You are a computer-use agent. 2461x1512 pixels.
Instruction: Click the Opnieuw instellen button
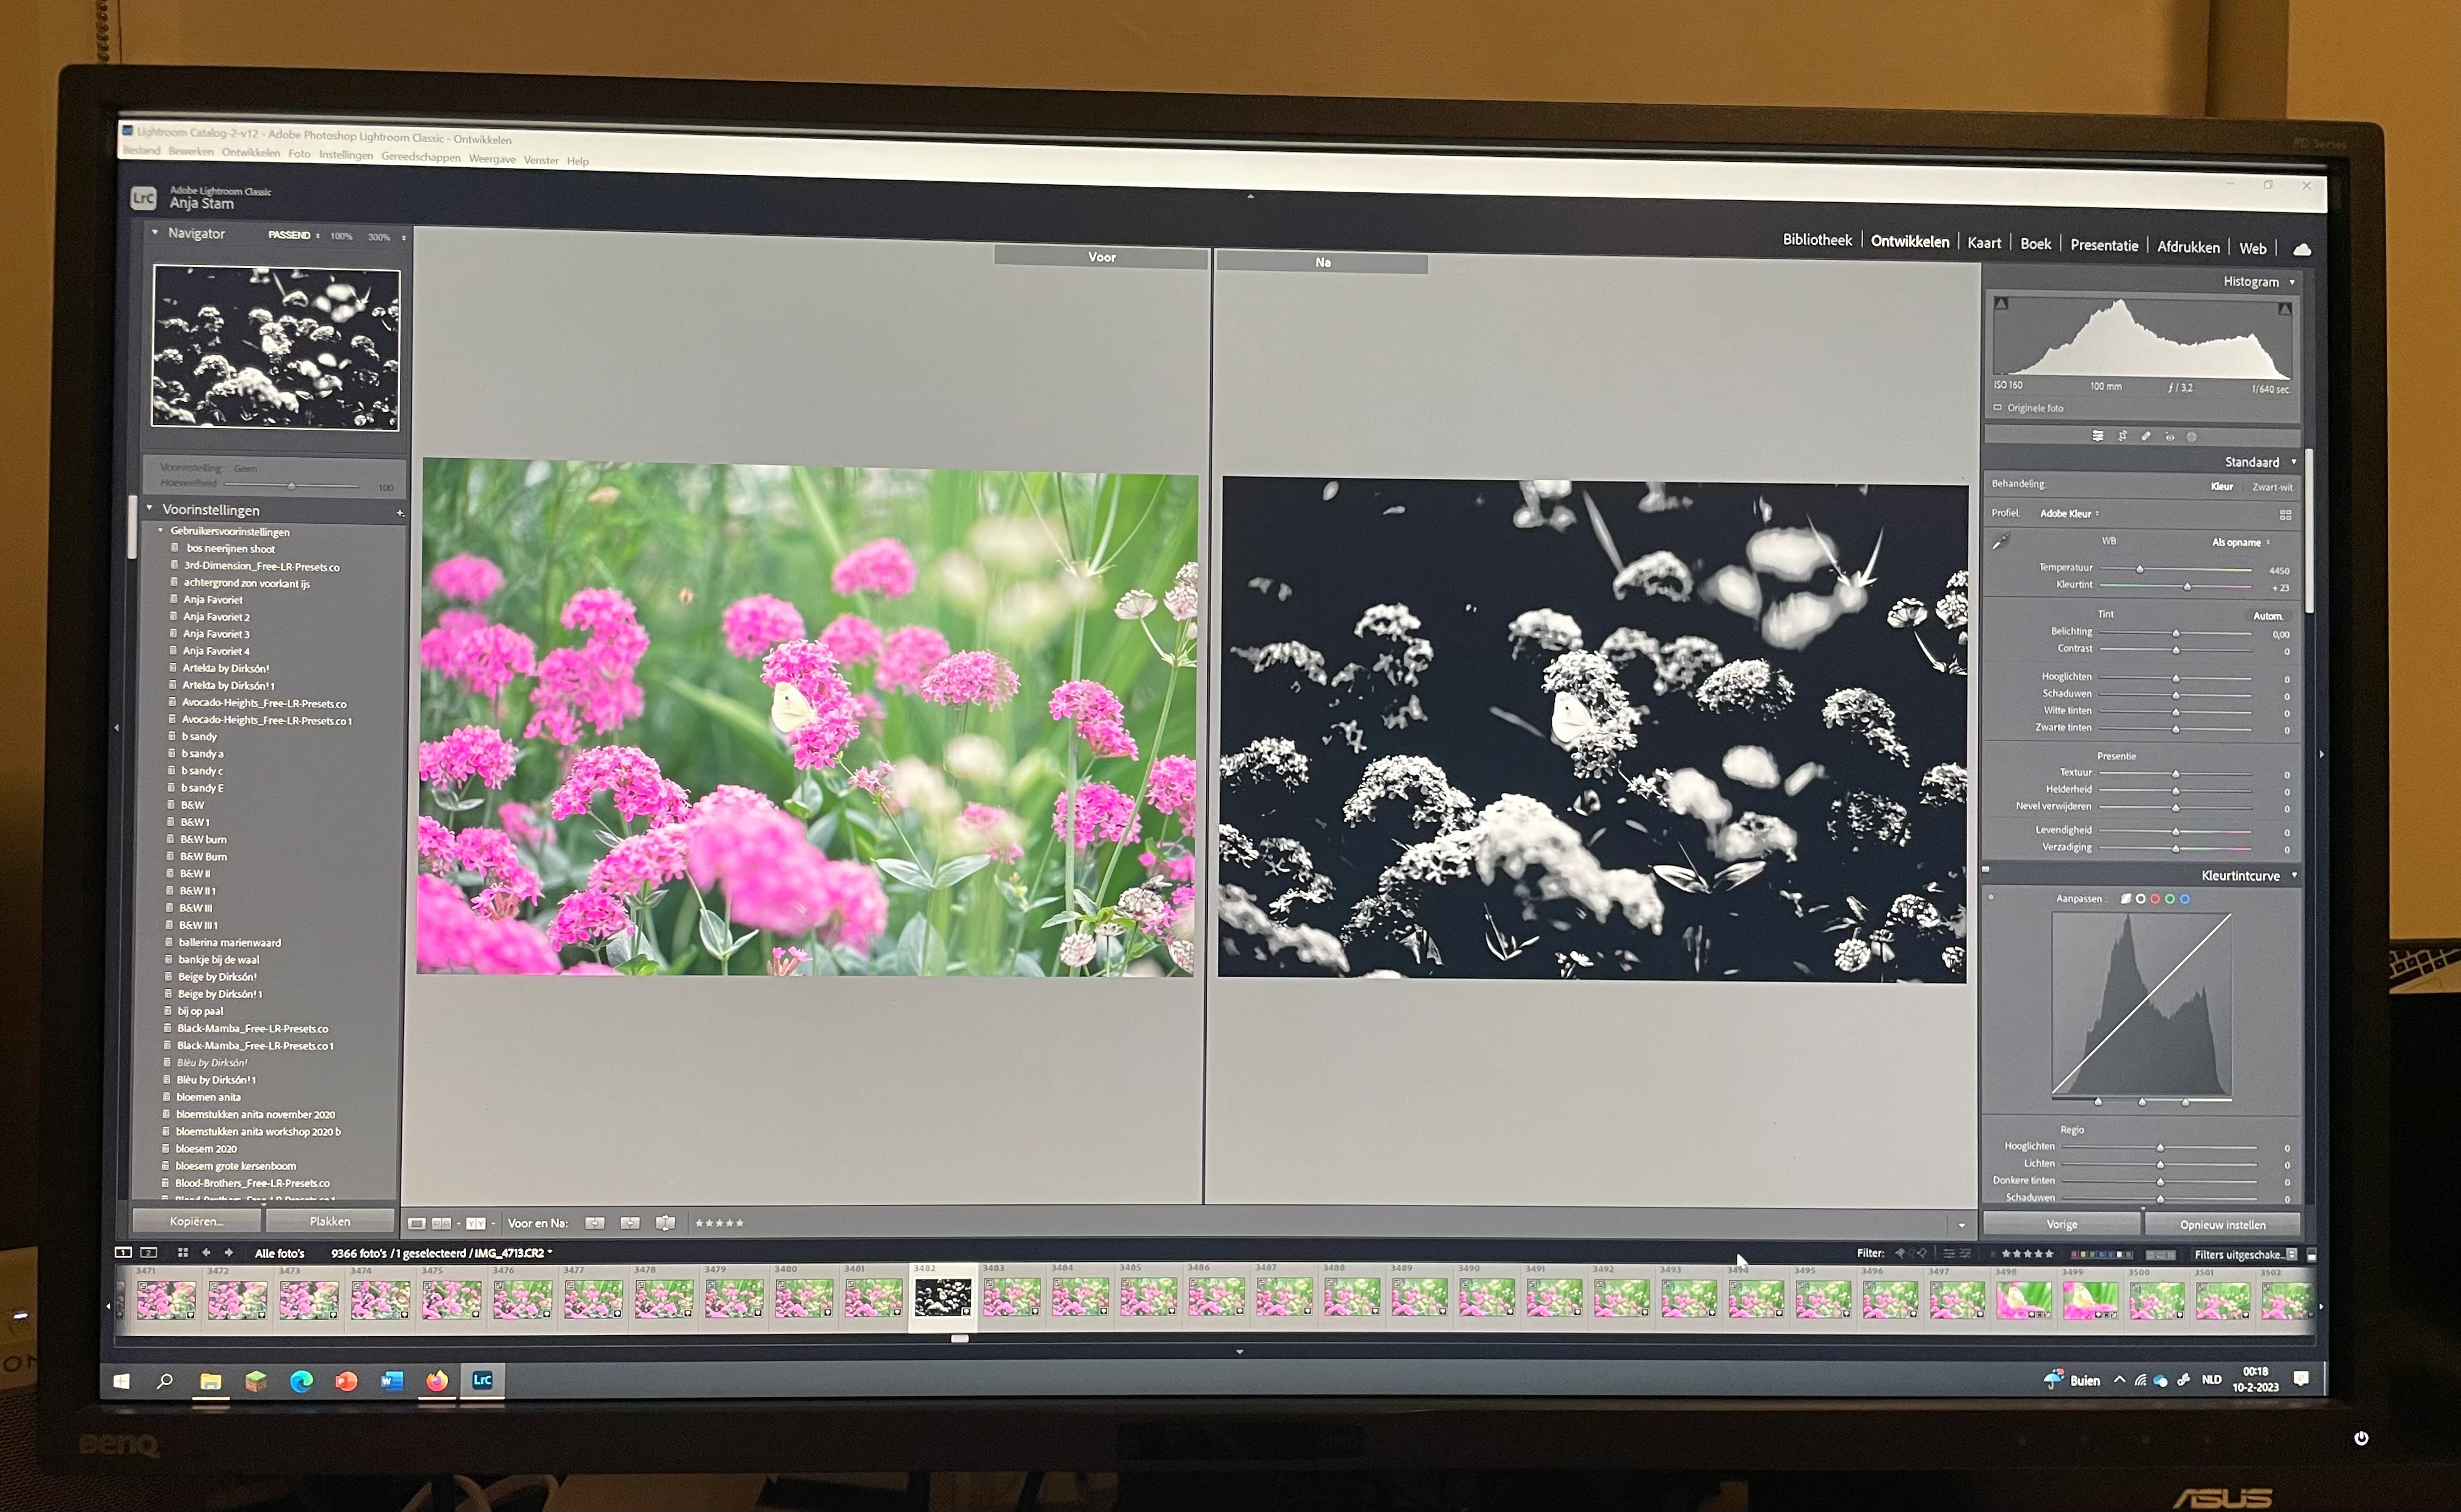click(x=2222, y=1225)
